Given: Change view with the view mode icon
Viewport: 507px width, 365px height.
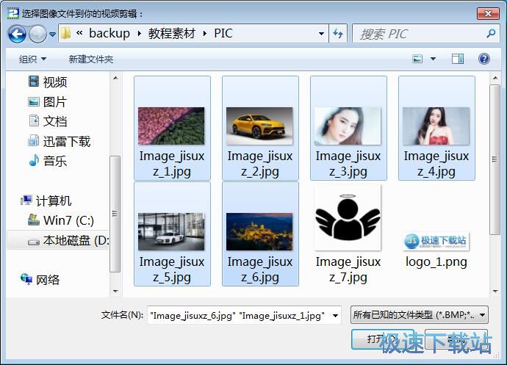Looking at the screenshot, I should click(x=417, y=59).
